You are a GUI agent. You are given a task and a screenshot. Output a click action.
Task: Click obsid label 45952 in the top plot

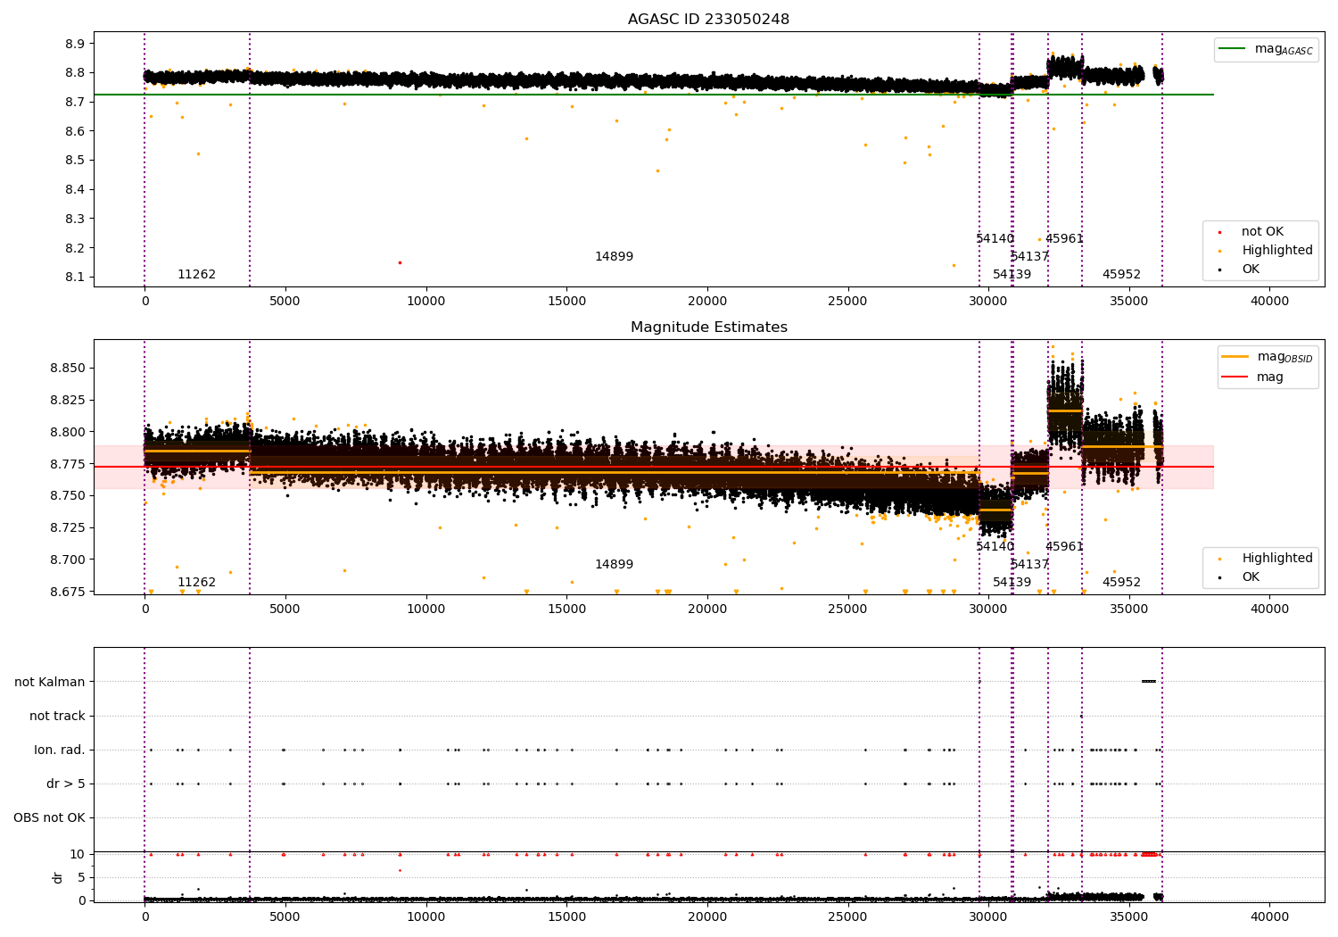[x=1121, y=274]
